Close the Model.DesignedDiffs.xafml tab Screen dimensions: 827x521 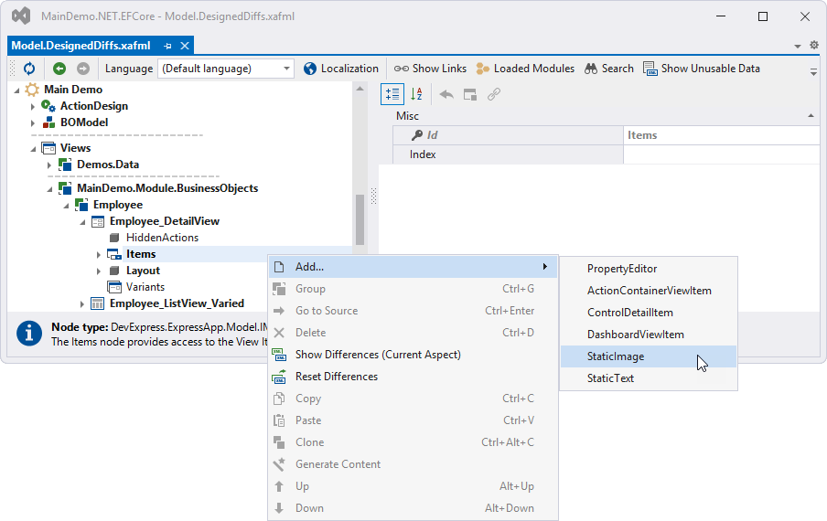pos(185,46)
